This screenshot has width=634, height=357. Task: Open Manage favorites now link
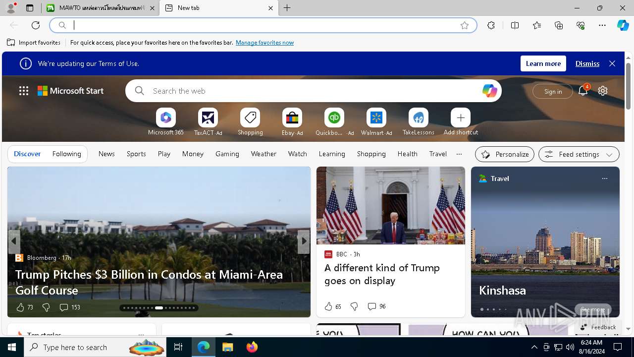[x=264, y=43]
